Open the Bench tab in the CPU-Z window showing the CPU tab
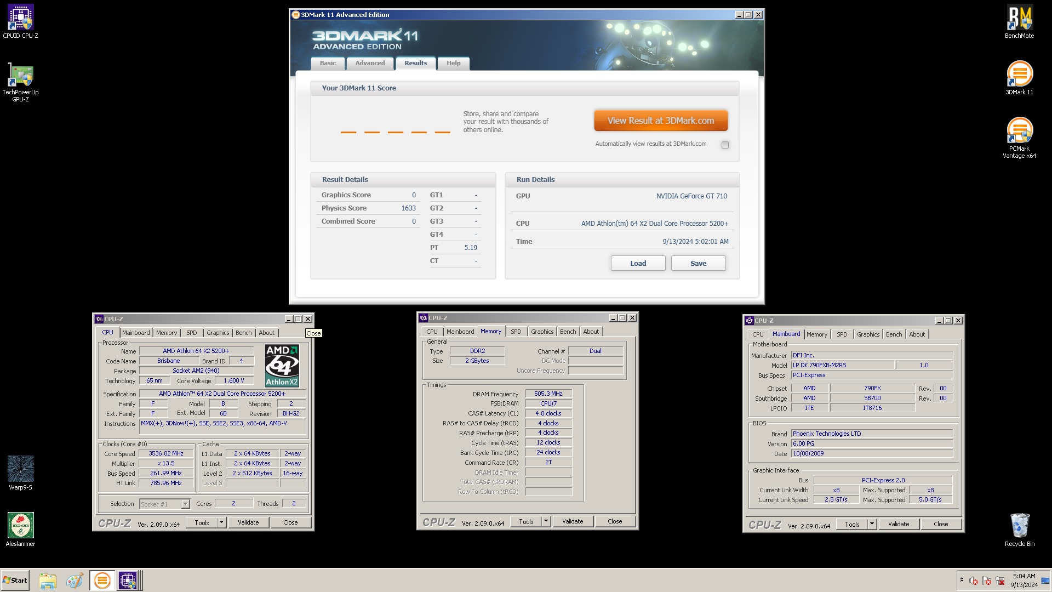Viewport: 1052px width, 592px height. [243, 333]
